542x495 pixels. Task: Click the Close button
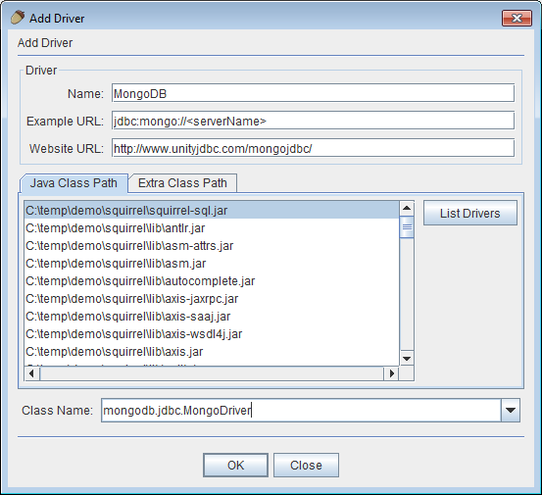coord(306,465)
